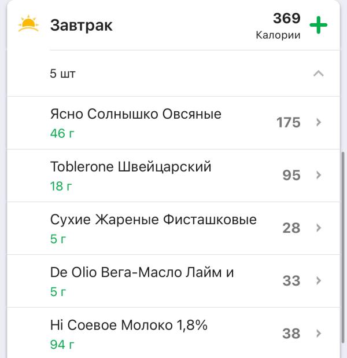Click the Завтрак meal heading

pos(81,25)
